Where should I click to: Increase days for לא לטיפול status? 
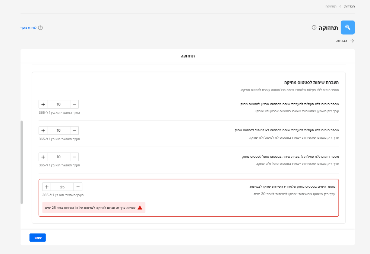[43, 131]
